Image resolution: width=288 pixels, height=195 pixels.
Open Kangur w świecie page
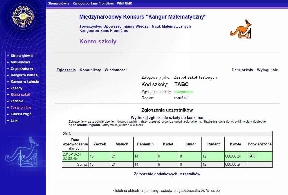[x=24, y=82]
